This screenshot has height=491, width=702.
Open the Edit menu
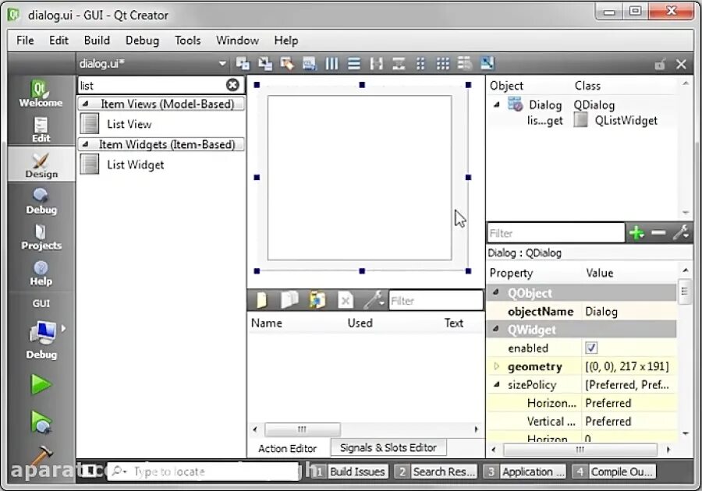58,41
